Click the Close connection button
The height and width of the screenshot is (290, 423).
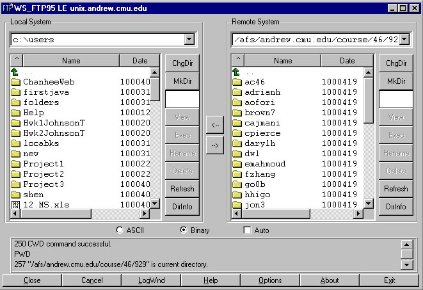[32, 280]
